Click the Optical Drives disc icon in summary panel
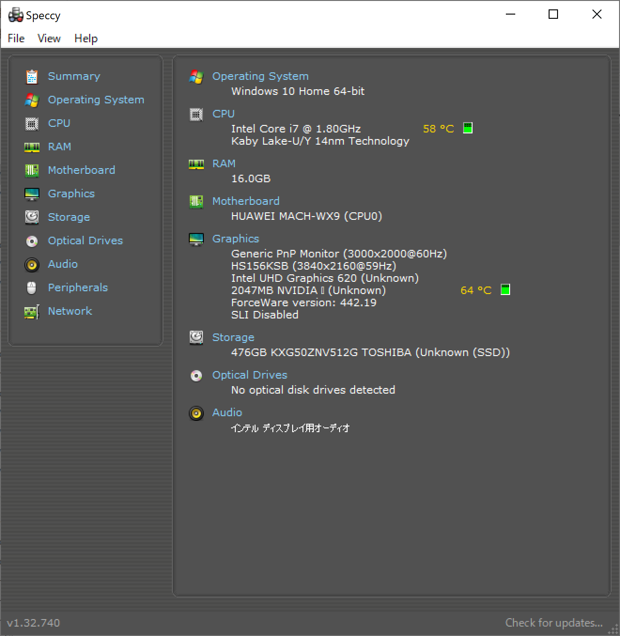 tap(196, 375)
